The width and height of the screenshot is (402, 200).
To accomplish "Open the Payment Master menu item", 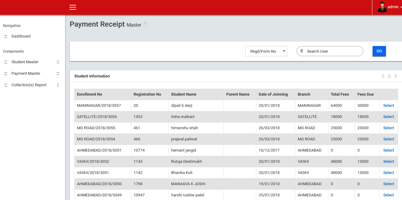I will [26, 74].
